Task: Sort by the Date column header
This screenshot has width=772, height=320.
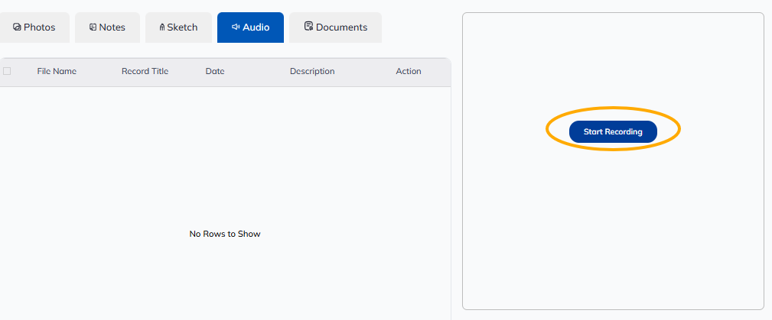Action: click(x=215, y=71)
